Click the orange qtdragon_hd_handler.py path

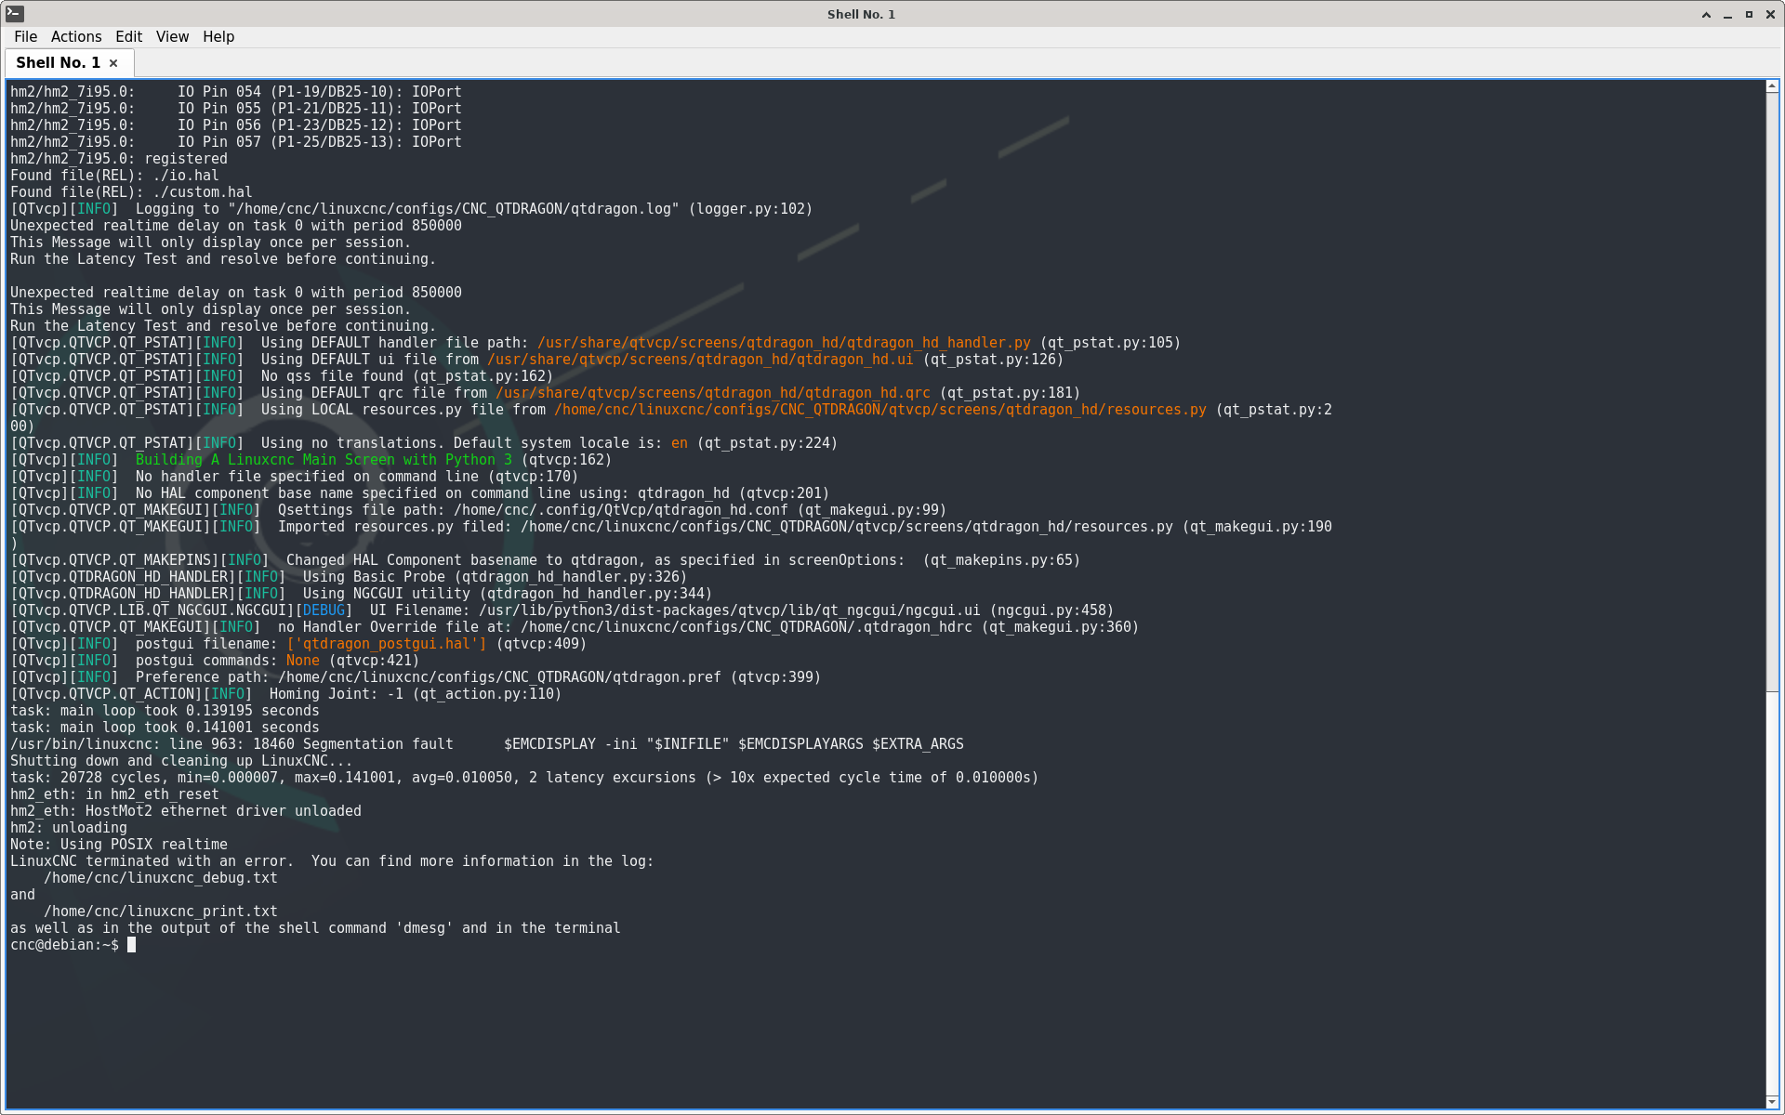click(x=784, y=343)
